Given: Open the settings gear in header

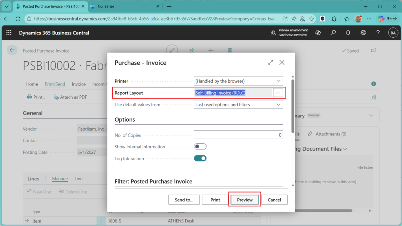Looking at the screenshot, I should pos(363,33).
